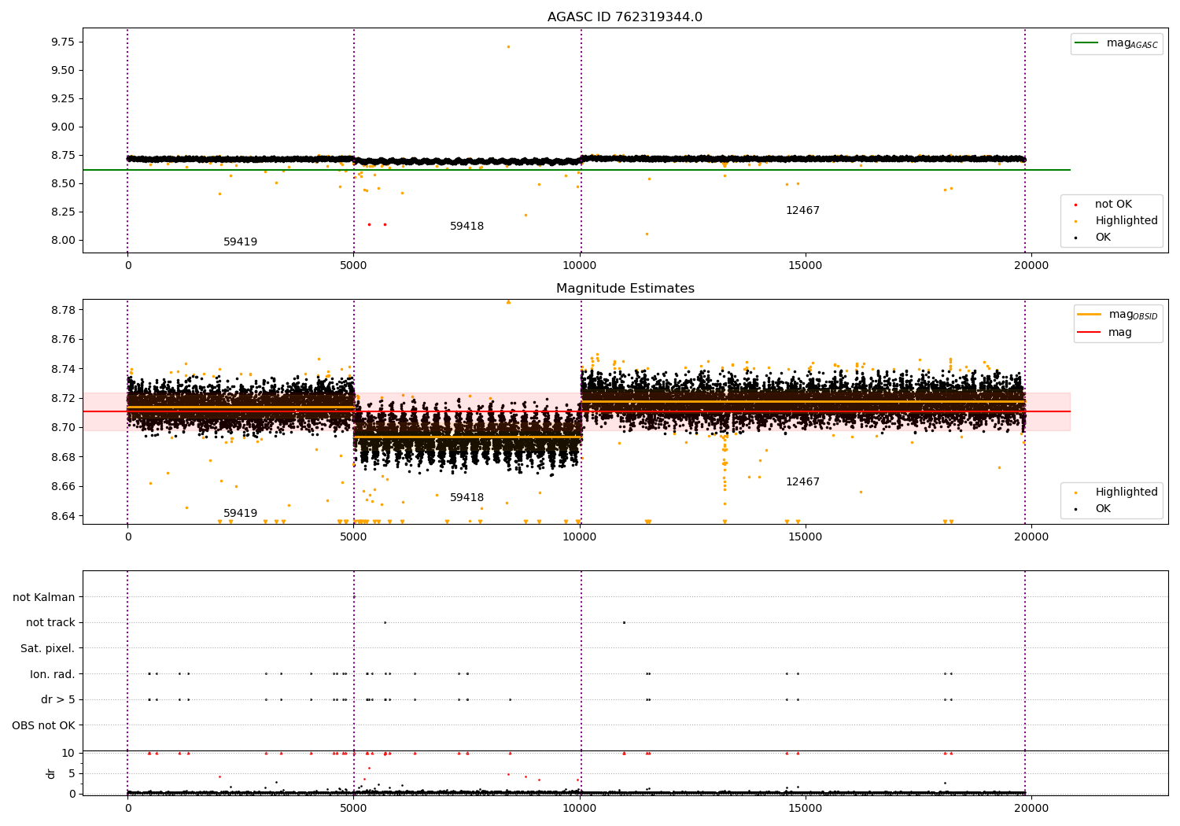Click the 10000 x-tick under Magnitude Estimates plot
Screen dimensions: 1180x826
(x=580, y=537)
